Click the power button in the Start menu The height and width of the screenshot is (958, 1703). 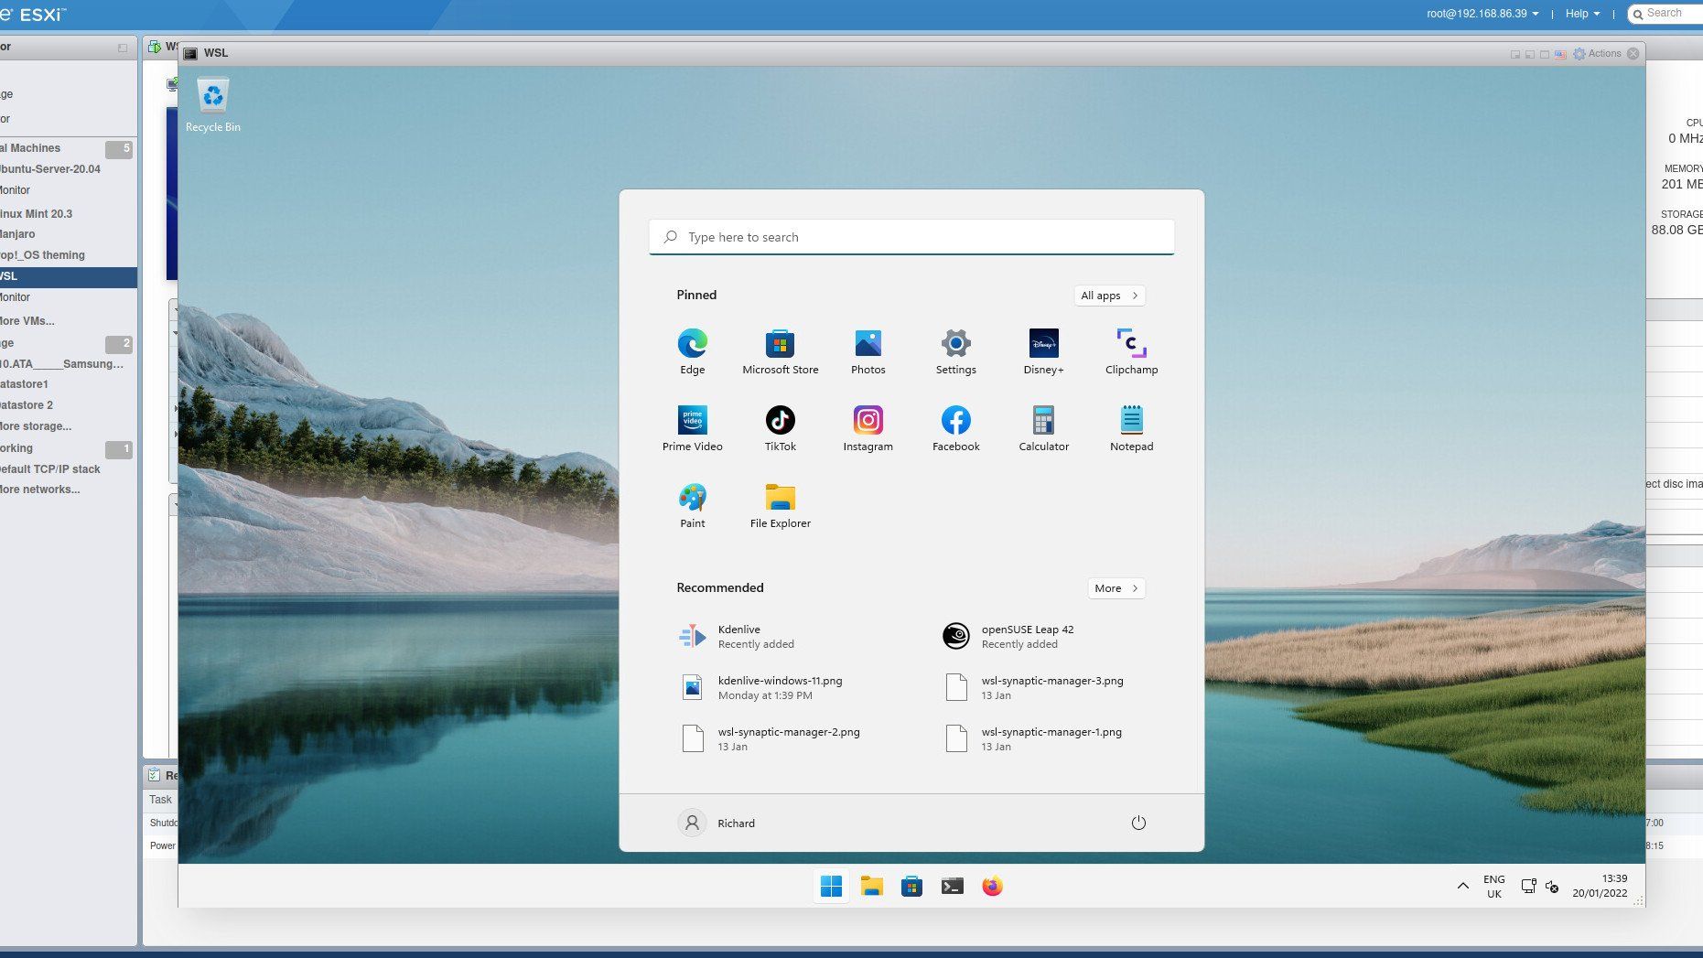(x=1138, y=823)
